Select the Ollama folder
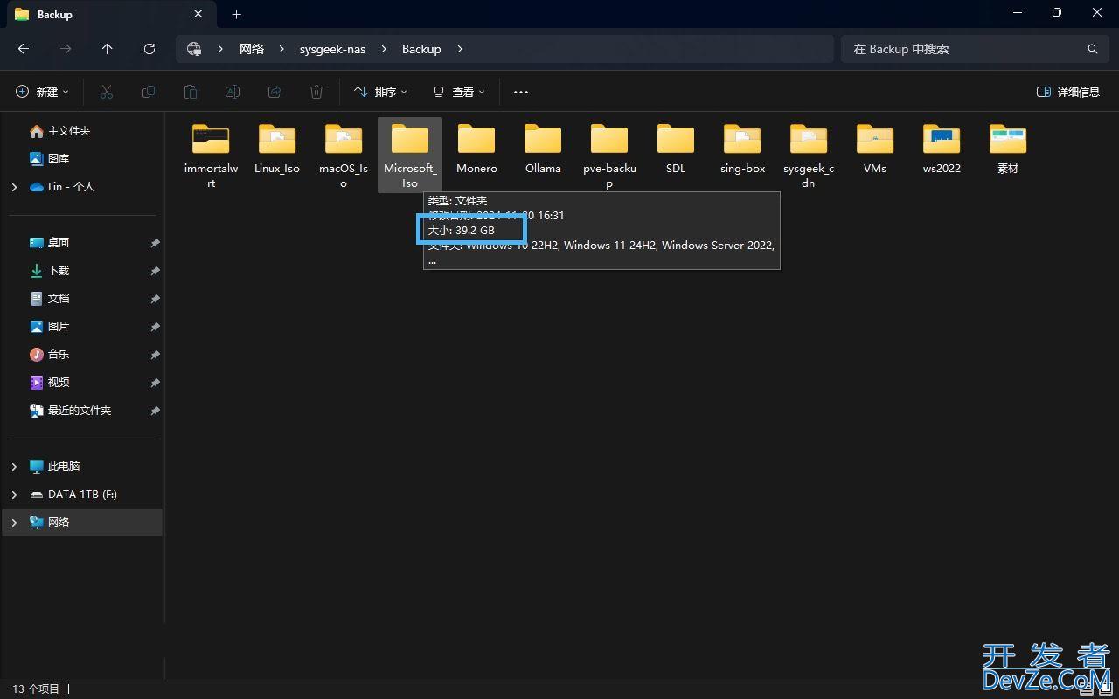Viewport: 1119px width, 699px height. [x=543, y=149]
